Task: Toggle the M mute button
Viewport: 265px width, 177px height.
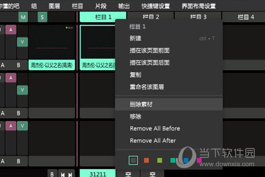Action: 23,17
